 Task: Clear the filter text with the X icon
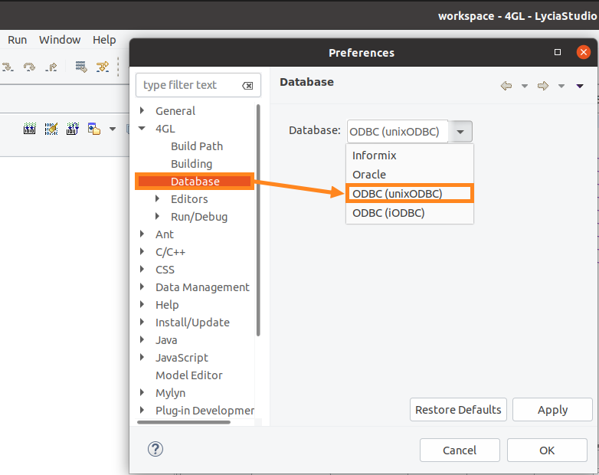247,86
